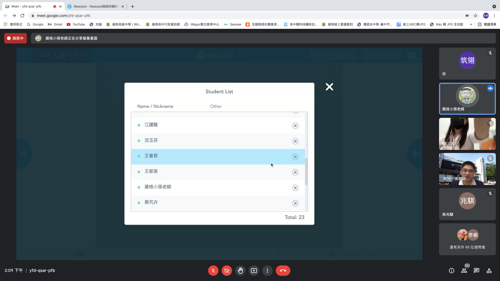Open the activities icon
Viewport: 500px width, 281px height.
[x=489, y=271]
